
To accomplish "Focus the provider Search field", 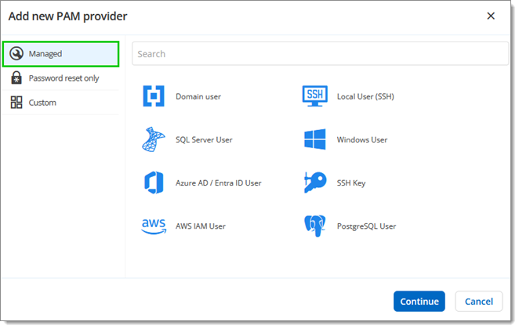I will tap(320, 54).
